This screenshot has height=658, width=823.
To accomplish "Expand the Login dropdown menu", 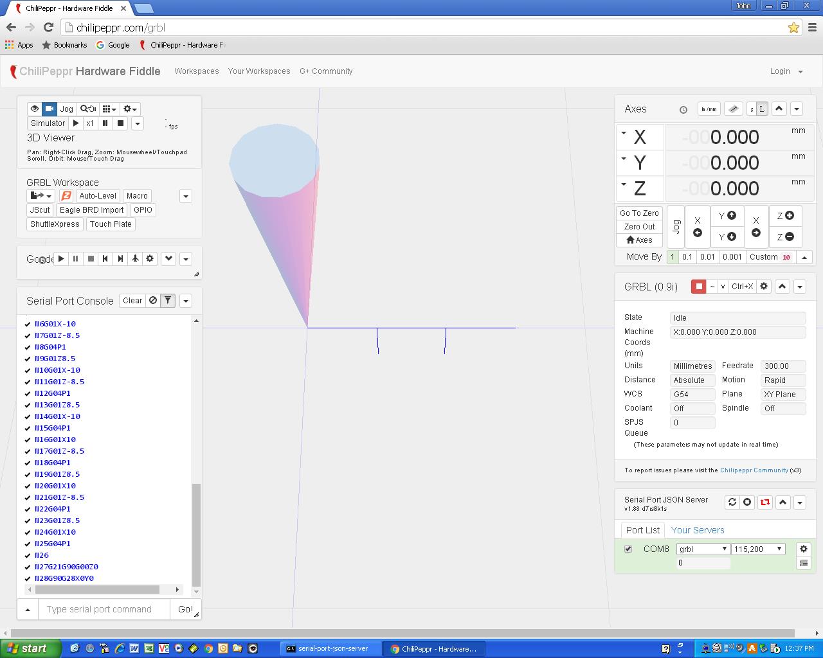I will tap(786, 71).
